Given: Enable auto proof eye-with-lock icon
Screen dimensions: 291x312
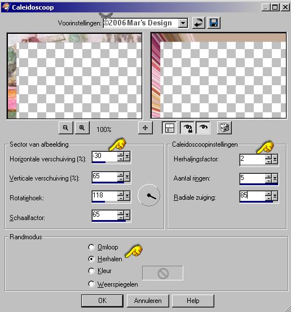Looking at the screenshot, I should click(x=187, y=128).
